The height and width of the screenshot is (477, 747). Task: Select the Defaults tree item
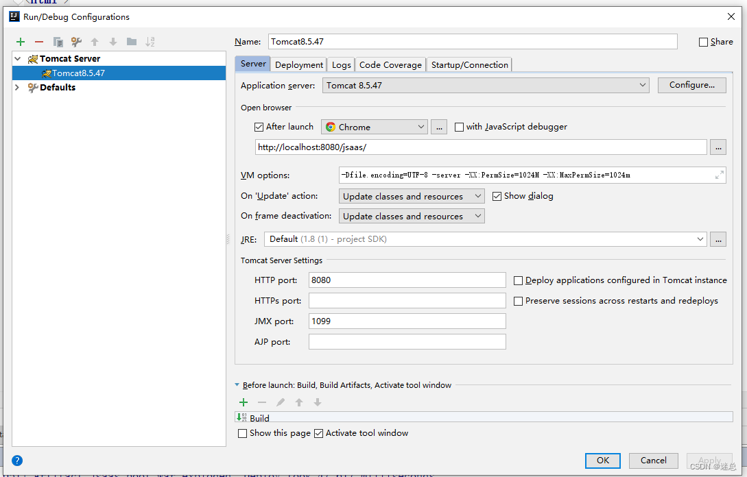[x=58, y=87]
